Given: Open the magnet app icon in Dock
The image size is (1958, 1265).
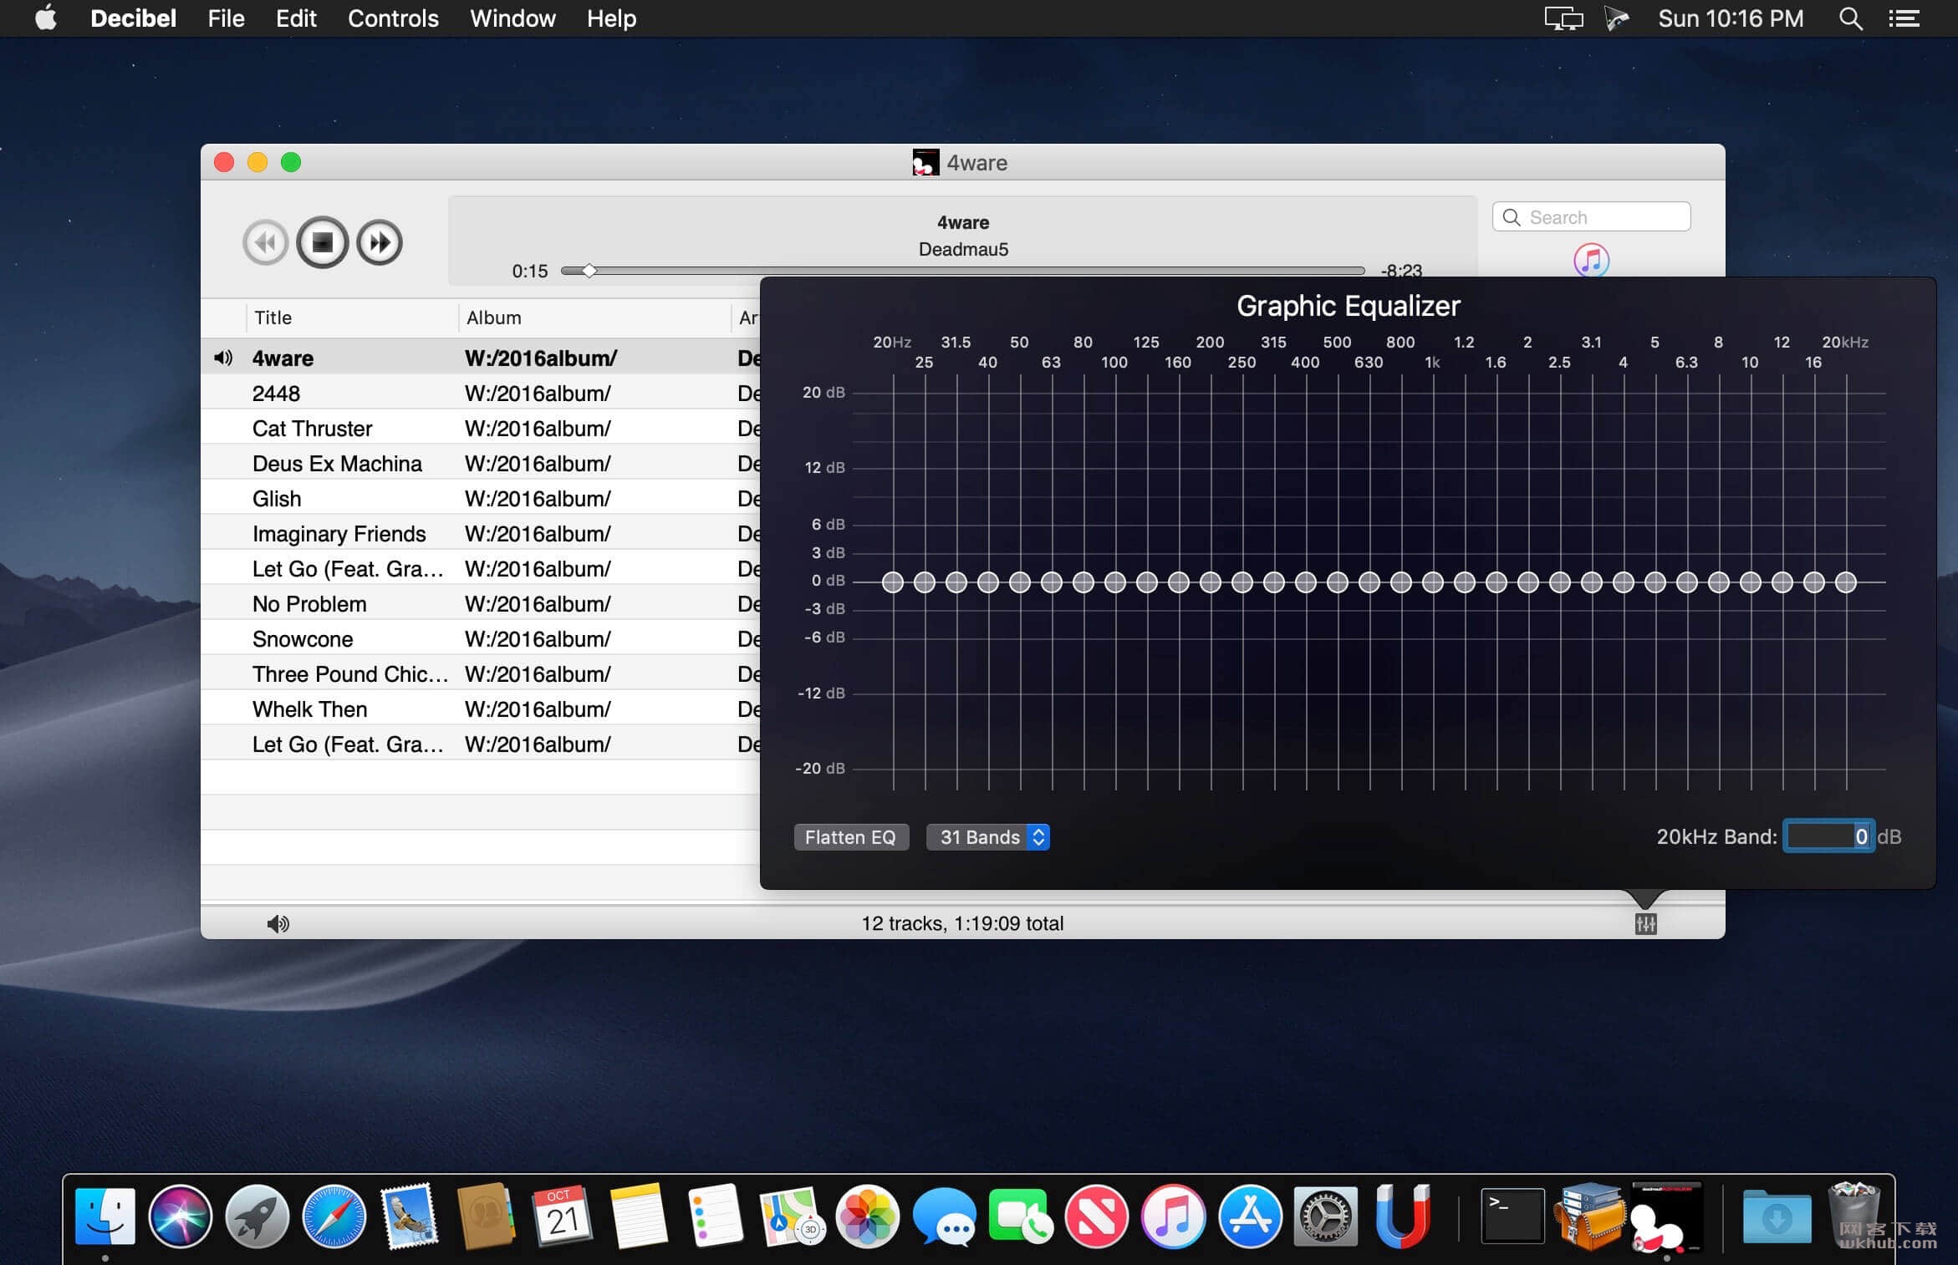Looking at the screenshot, I should (x=1402, y=1216).
